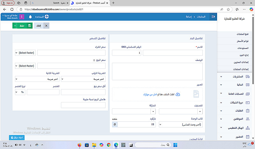Viewport: 255px width, 149px height.
Task: Expand the الطلبات sidebar section chevron
Action: 221,111
